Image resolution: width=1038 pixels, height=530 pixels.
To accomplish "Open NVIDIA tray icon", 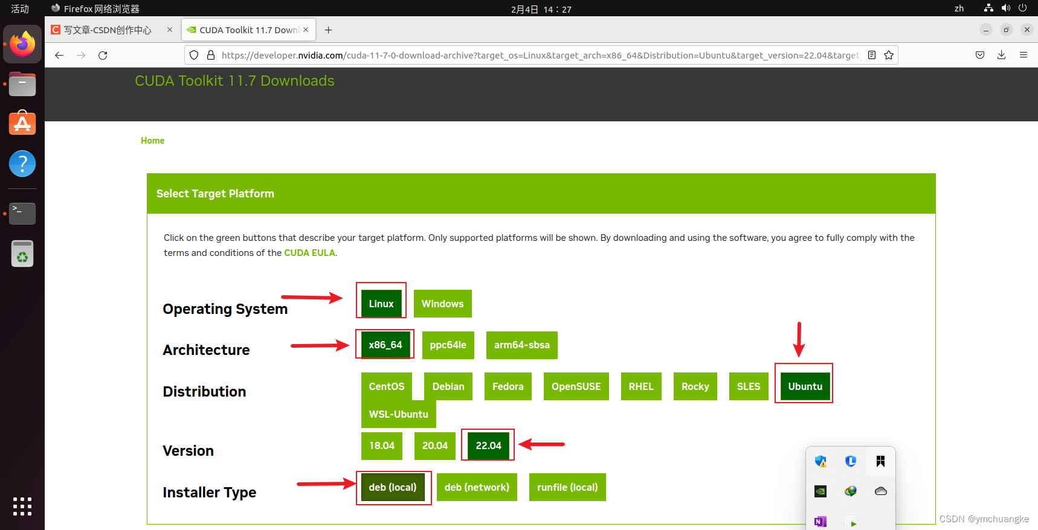I will point(820,491).
